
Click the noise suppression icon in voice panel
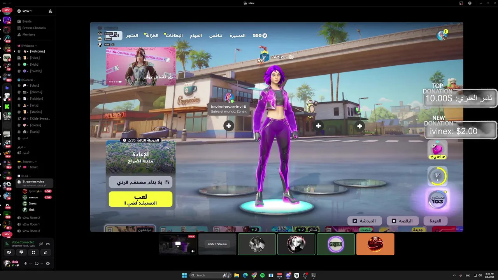click(40, 244)
